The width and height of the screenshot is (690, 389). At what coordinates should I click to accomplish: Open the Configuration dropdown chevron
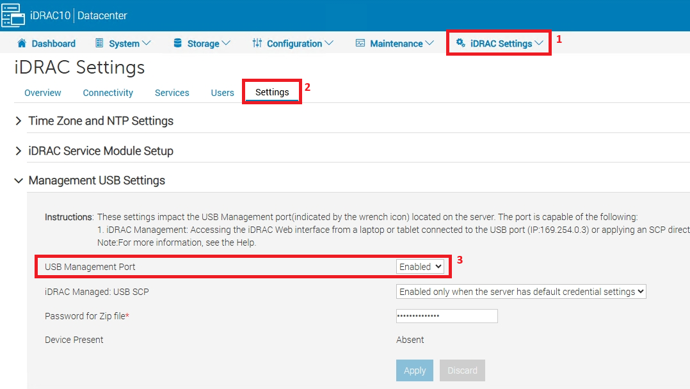point(329,43)
